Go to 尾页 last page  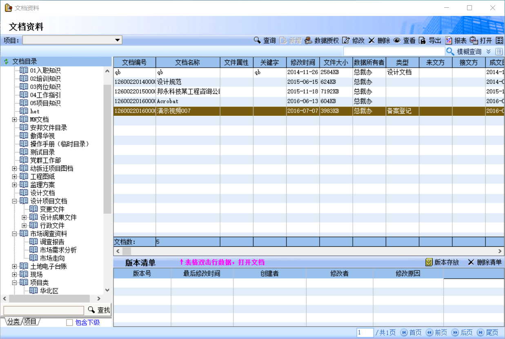pyautogui.click(x=488, y=332)
